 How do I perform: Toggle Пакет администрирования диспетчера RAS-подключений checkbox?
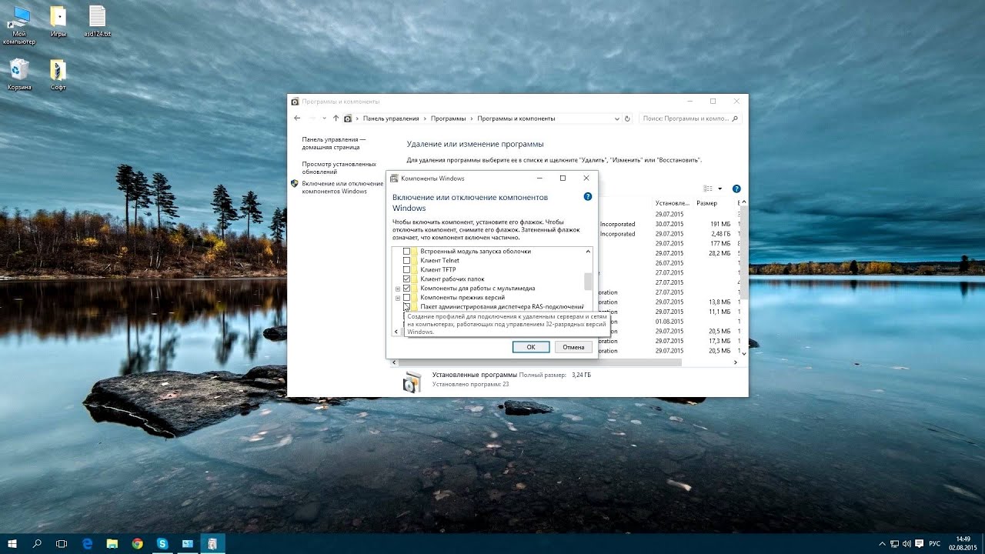click(407, 307)
